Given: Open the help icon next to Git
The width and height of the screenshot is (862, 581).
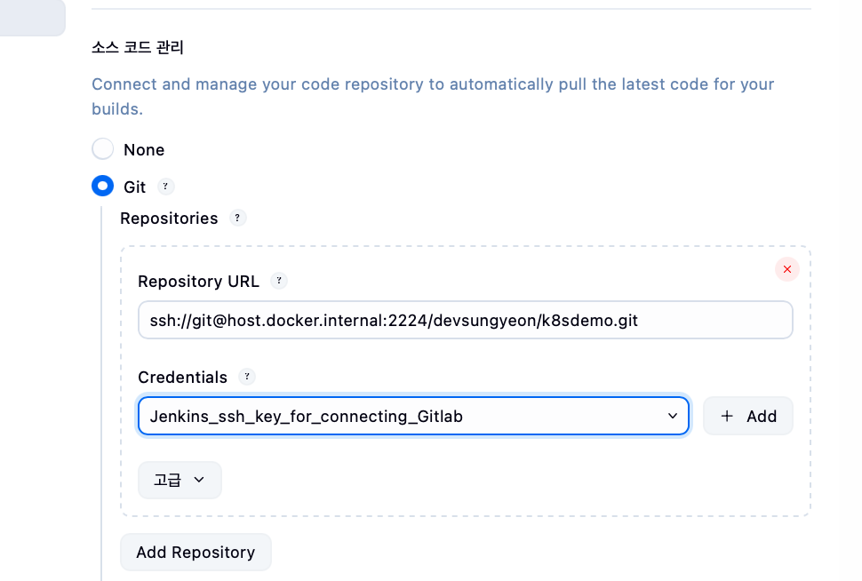Looking at the screenshot, I should (x=166, y=187).
